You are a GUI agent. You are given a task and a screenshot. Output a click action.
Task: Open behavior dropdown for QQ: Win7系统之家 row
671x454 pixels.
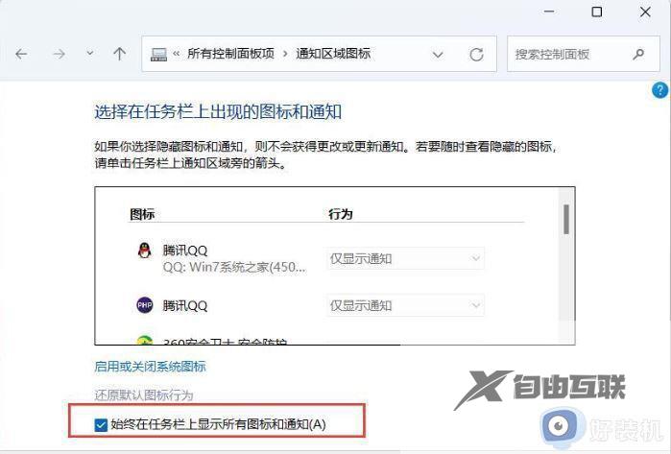(x=406, y=258)
